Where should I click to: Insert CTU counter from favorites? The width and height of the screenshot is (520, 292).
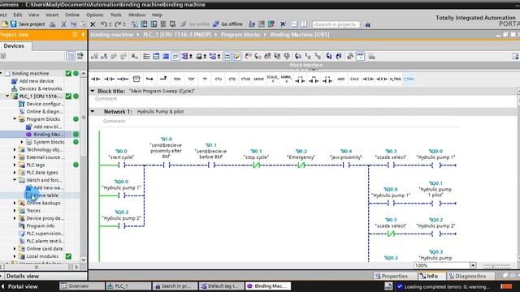219,79
